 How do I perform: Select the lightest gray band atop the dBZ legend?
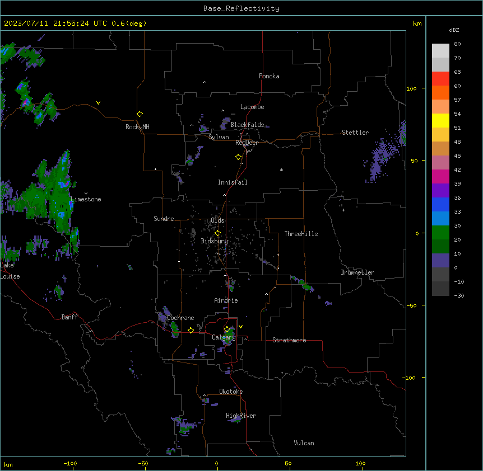[440, 51]
